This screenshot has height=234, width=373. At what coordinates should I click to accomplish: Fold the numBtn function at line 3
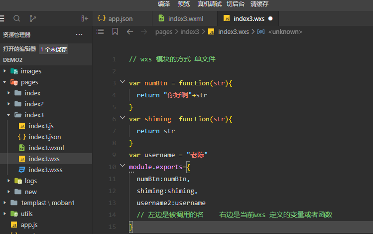[123, 82]
